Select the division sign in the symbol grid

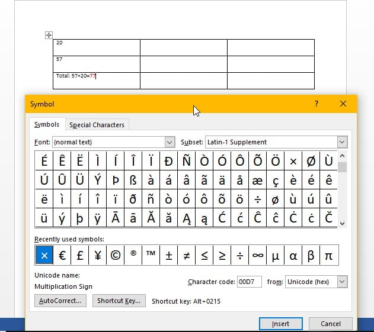[257, 199]
